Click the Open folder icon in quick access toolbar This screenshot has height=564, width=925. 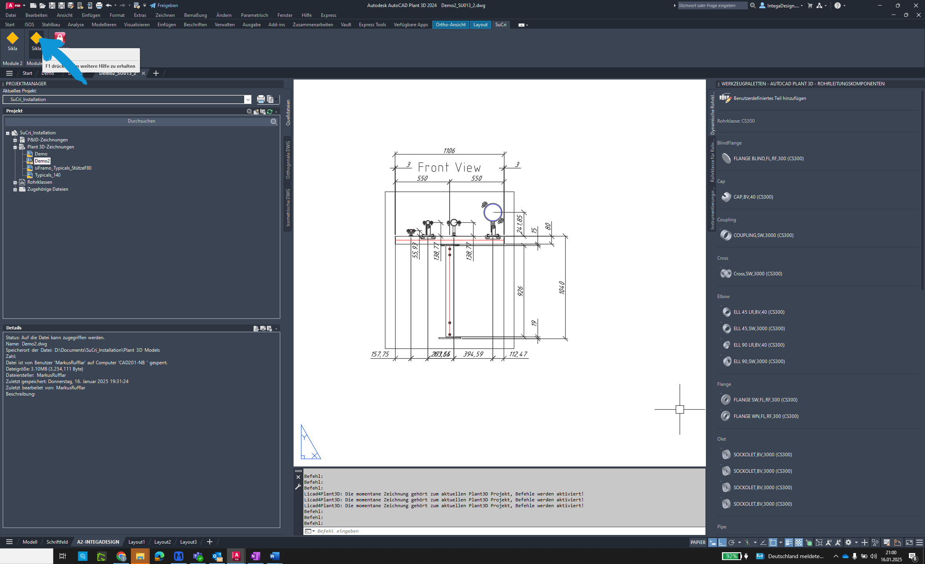coord(42,5)
